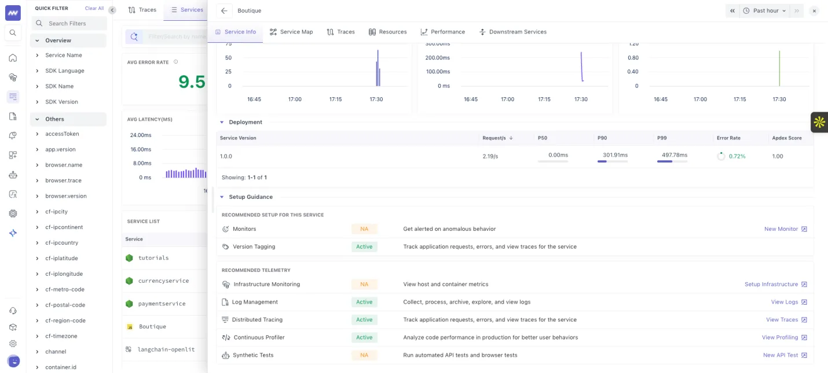Click the paymentservice hexagon icon
Viewport: 828px width, 373px height.
coord(129,304)
